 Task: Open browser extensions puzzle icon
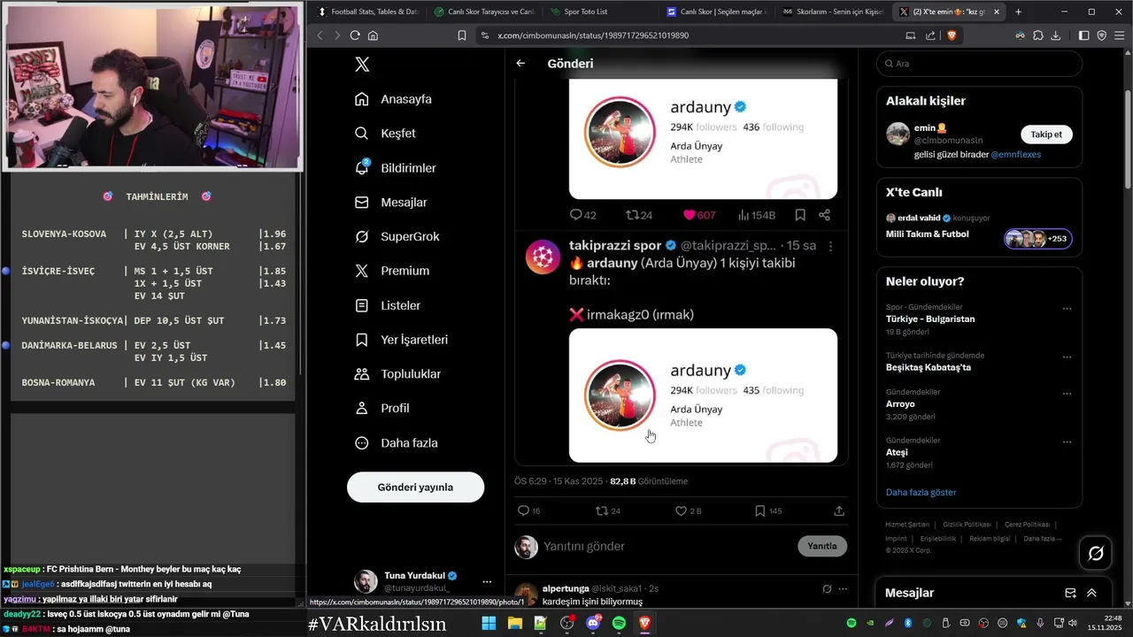click(1038, 35)
